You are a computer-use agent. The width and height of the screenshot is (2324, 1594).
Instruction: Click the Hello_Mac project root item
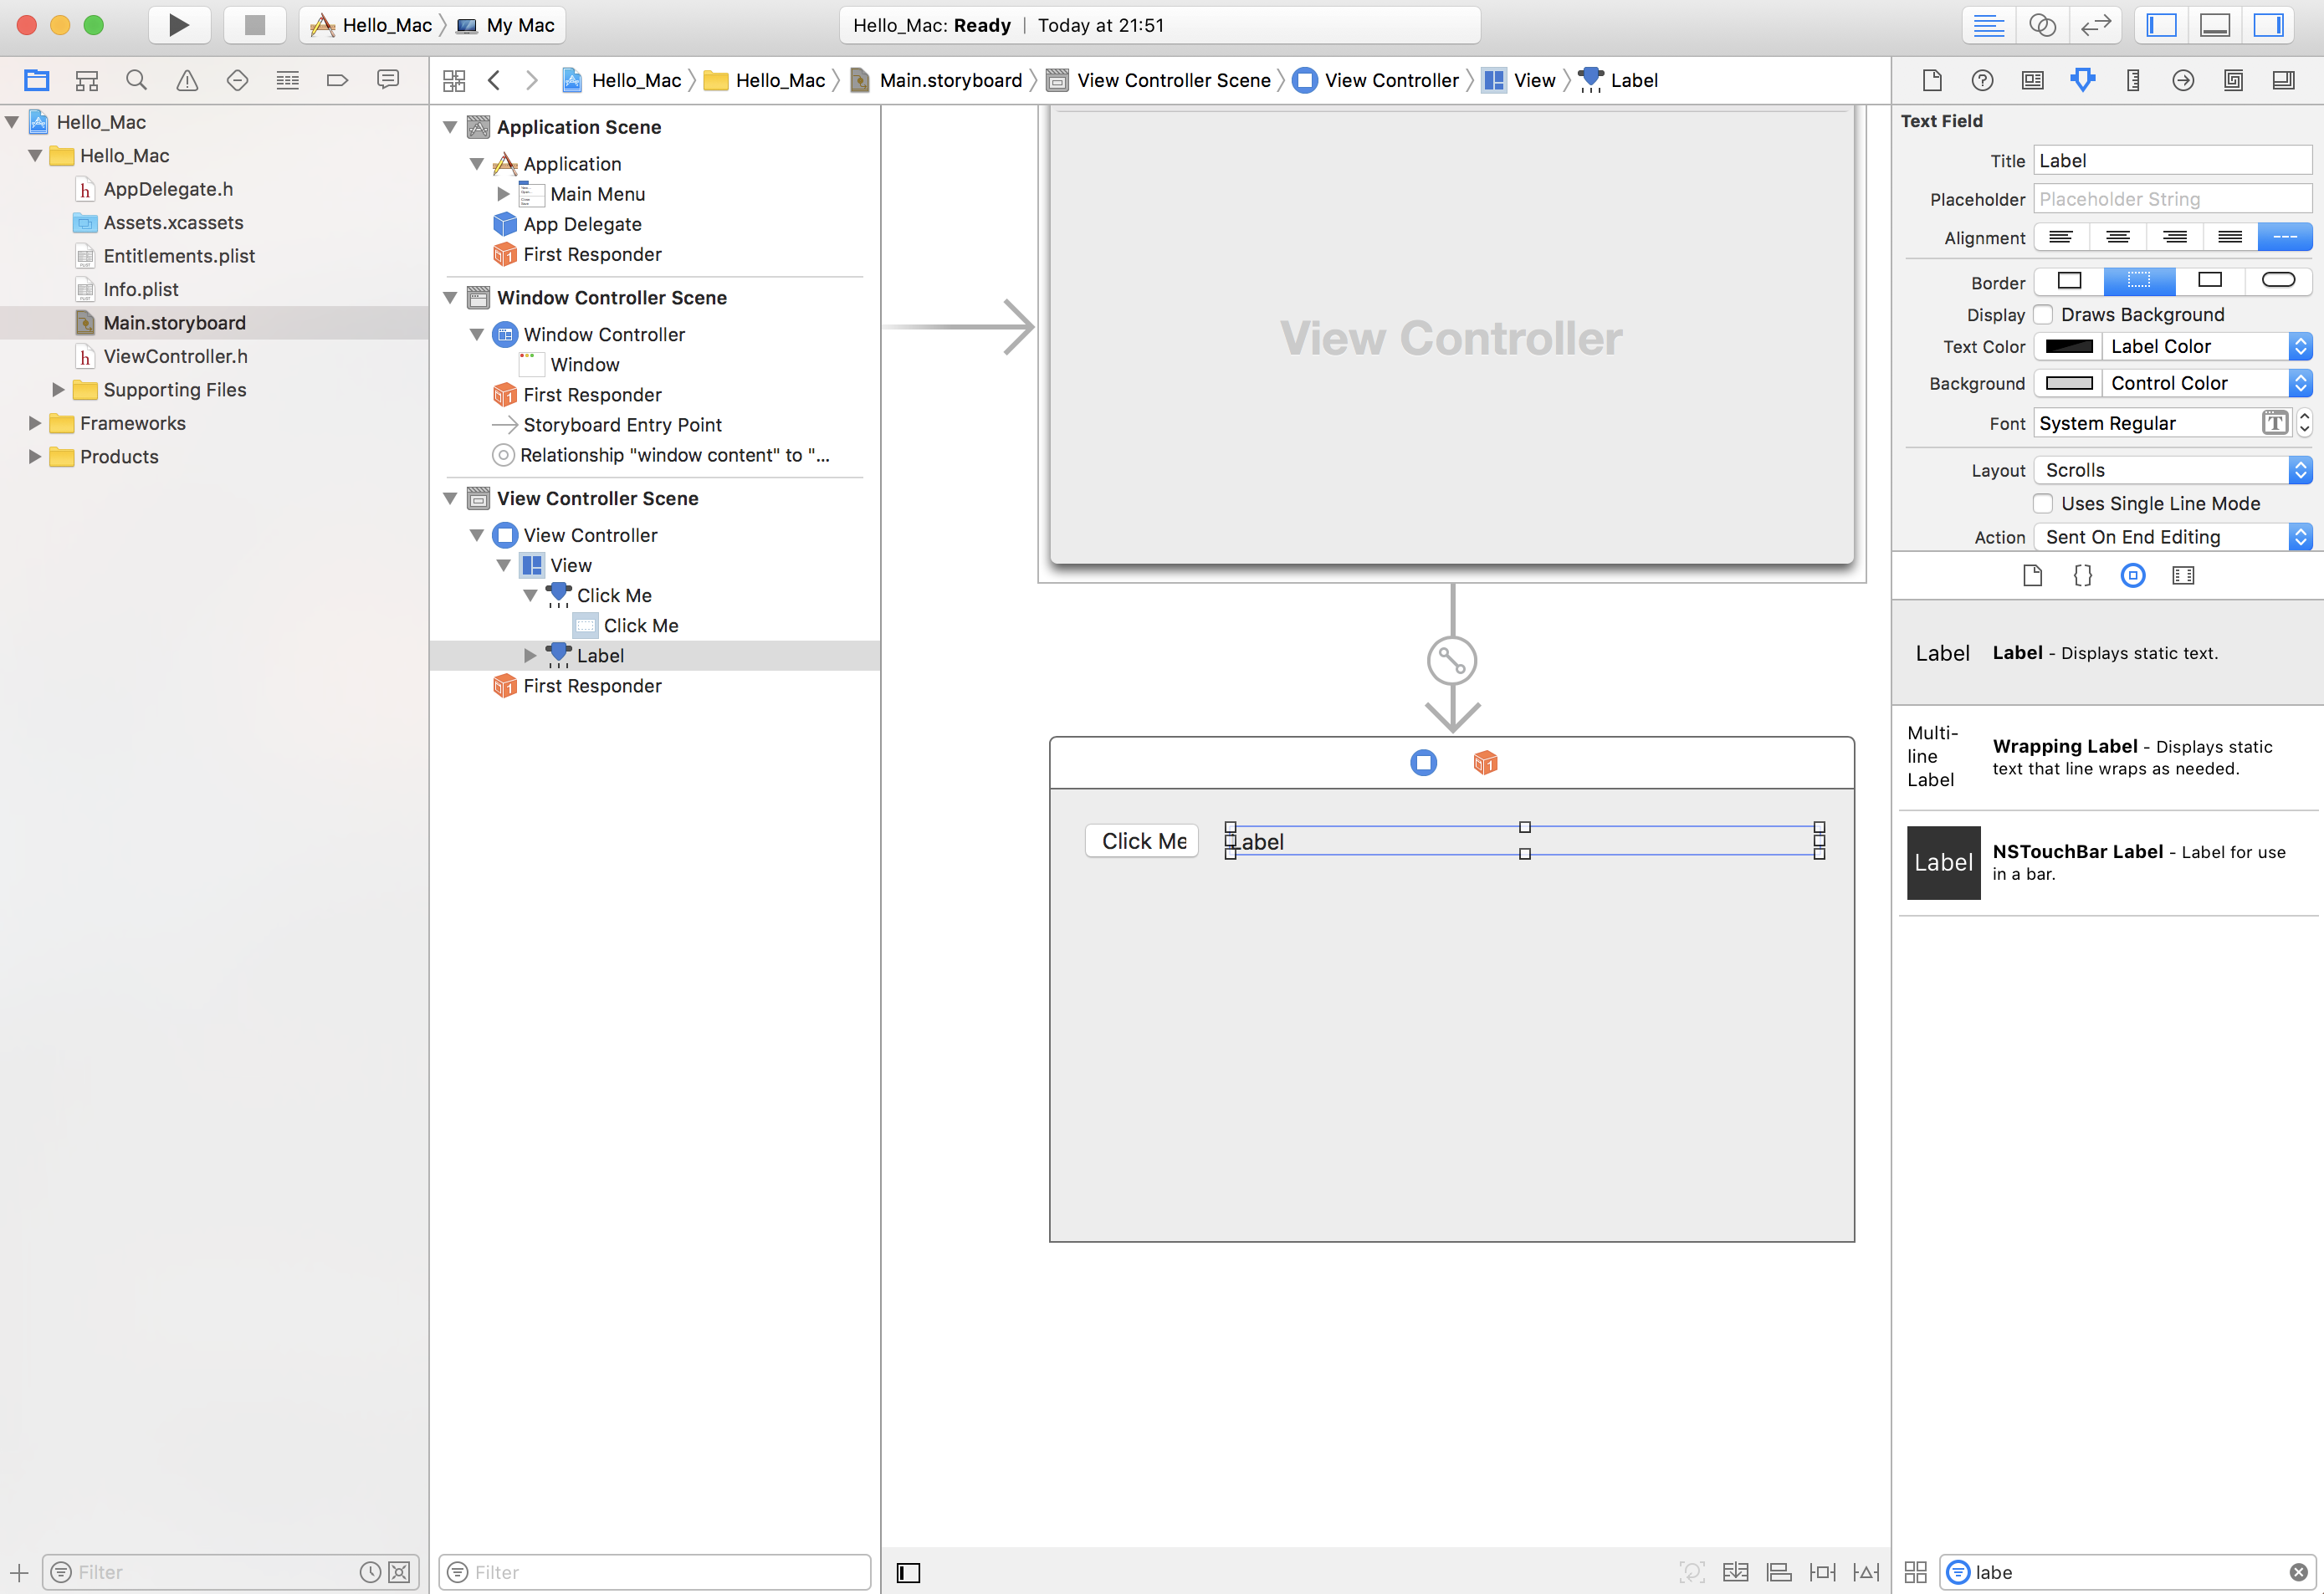[100, 122]
